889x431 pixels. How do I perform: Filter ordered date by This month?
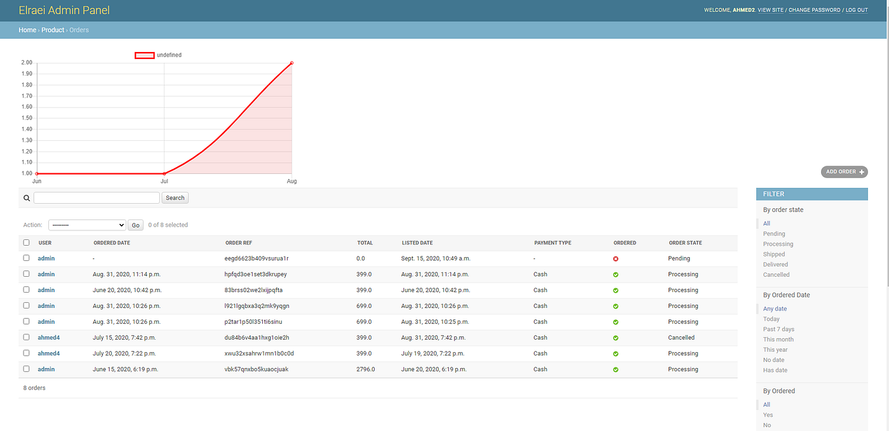[x=779, y=340]
